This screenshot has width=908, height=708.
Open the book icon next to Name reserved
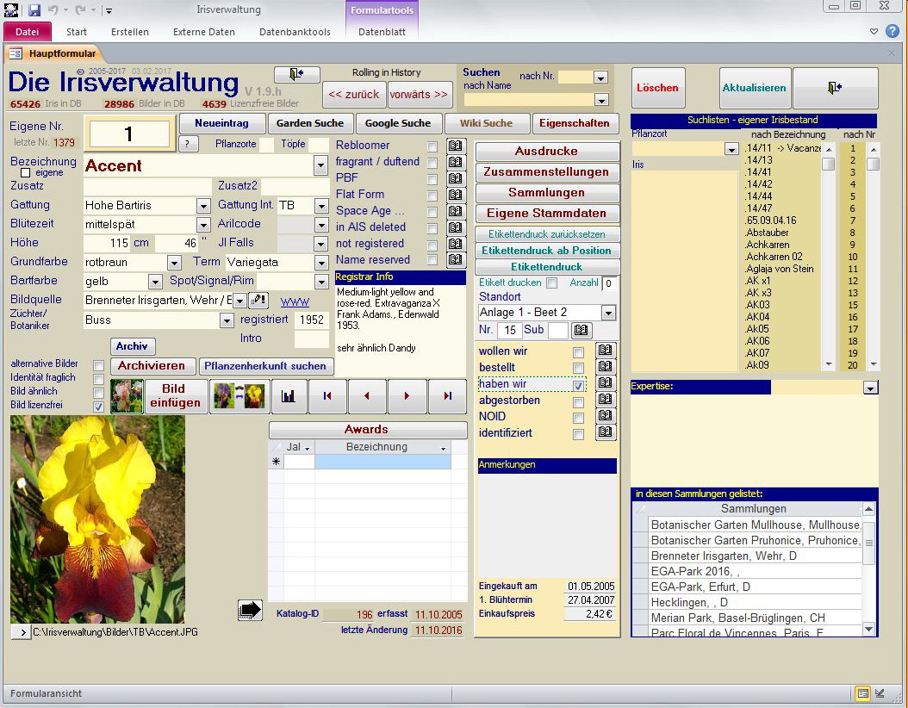[455, 259]
